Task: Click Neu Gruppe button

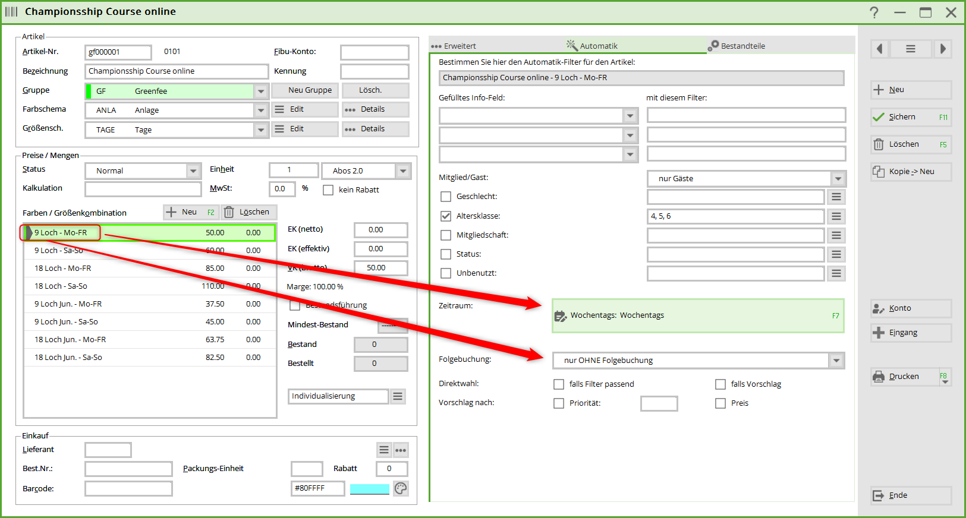Action: click(305, 90)
